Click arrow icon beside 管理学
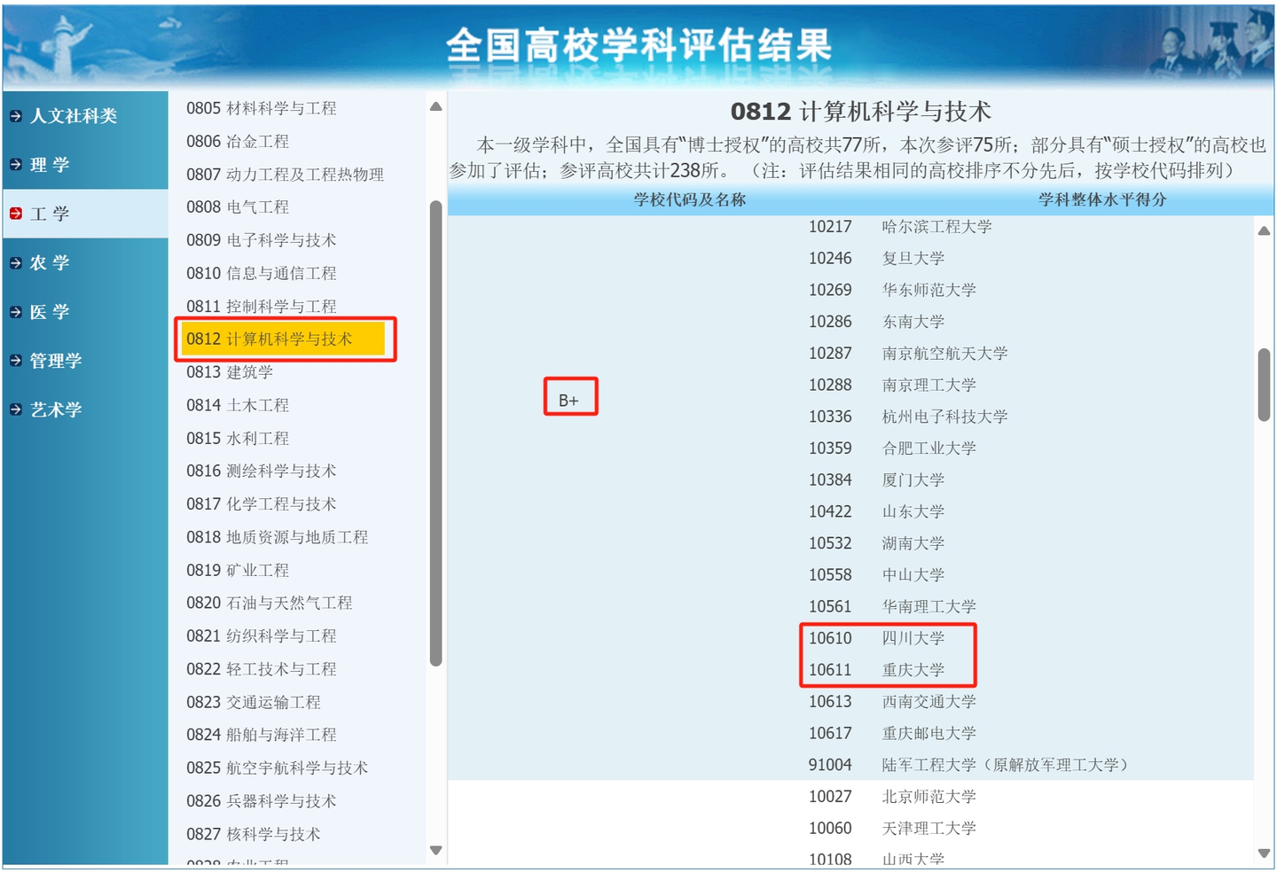1277x873 pixels. tap(16, 361)
